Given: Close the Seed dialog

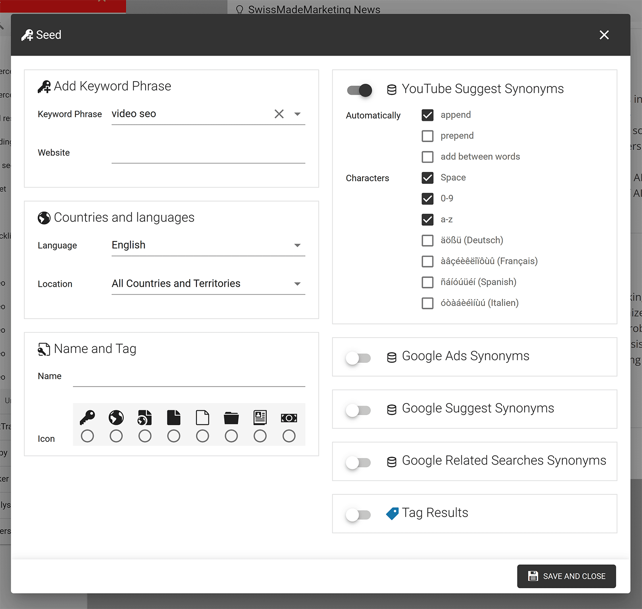Looking at the screenshot, I should tap(604, 35).
